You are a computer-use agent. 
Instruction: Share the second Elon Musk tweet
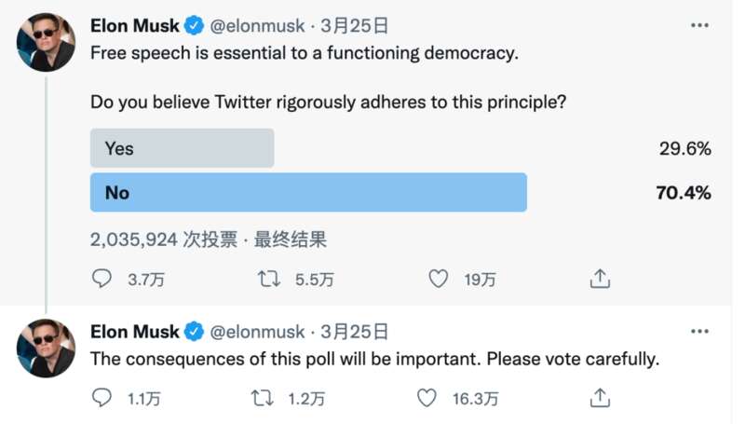pyautogui.click(x=600, y=398)
